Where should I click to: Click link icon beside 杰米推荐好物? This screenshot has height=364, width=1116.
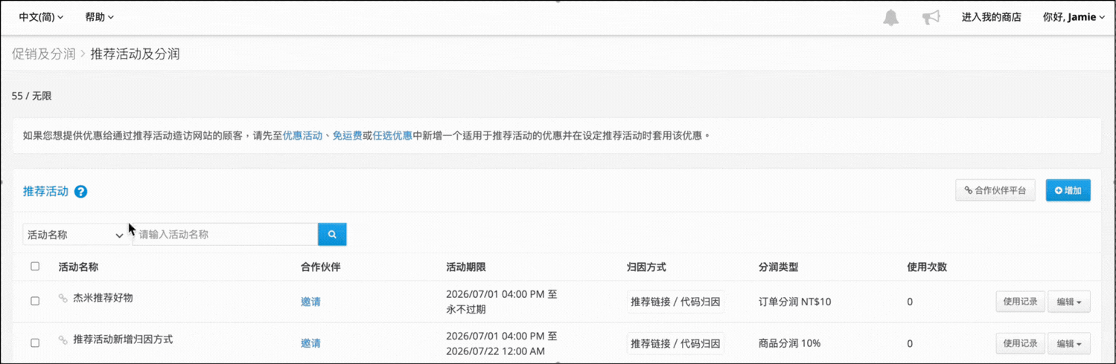tap(63, 298)
